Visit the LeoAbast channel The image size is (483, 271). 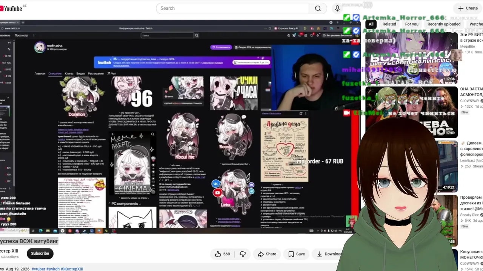[x=471, y=161]
